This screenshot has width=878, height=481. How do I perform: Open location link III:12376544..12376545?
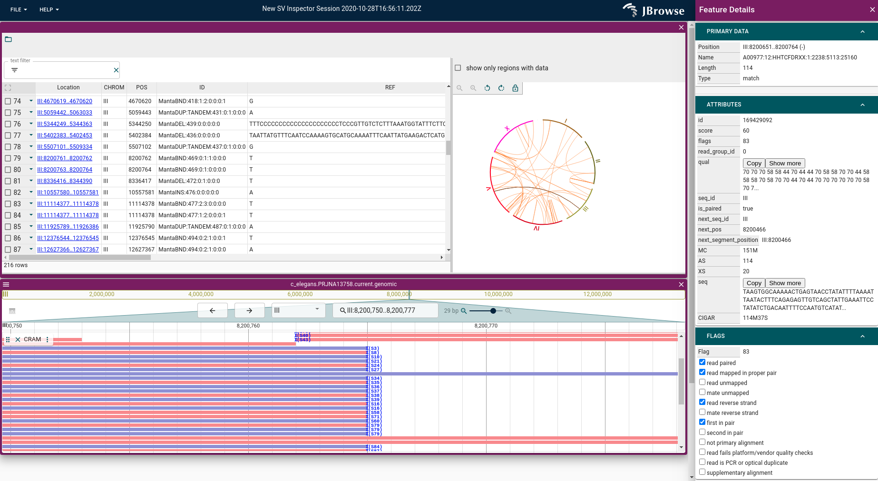point(68,238)
